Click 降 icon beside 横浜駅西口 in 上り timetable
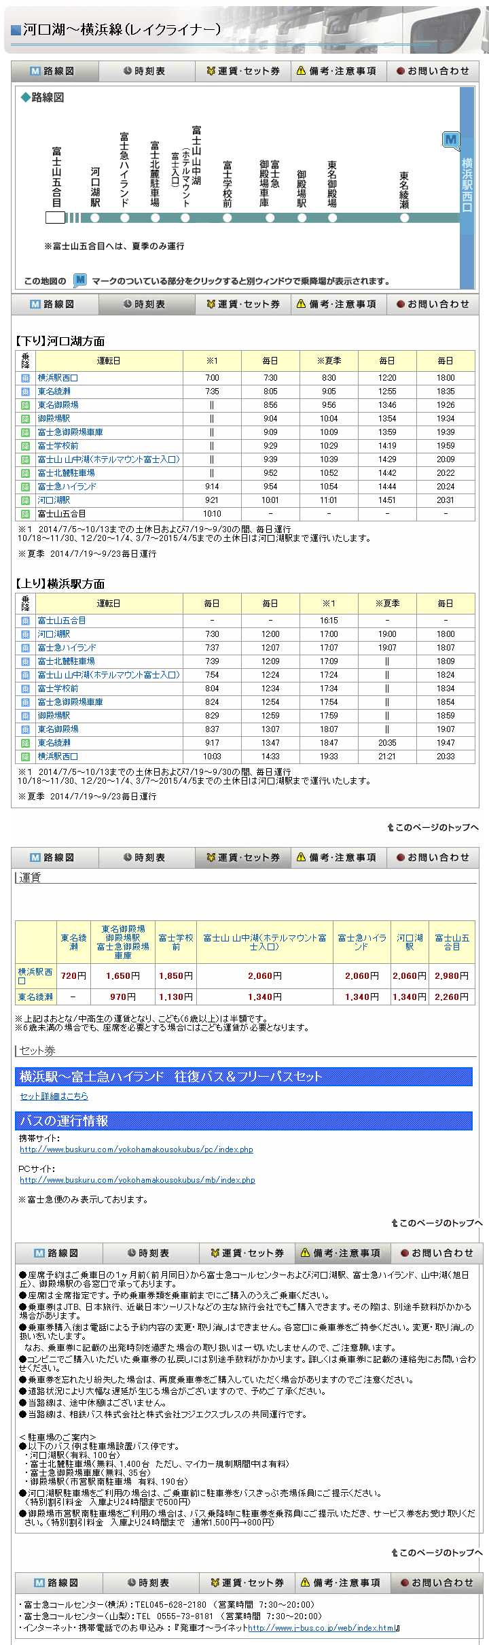The width and height of the screenshot is (489, 1645). click(26, 757)
